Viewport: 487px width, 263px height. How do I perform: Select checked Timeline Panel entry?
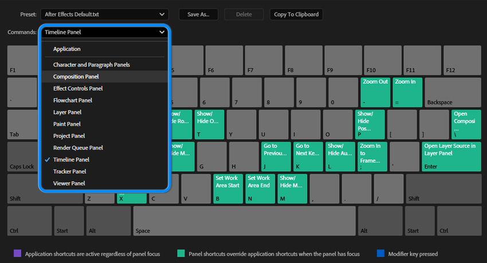pyautogui.click(x=104, y=160)
